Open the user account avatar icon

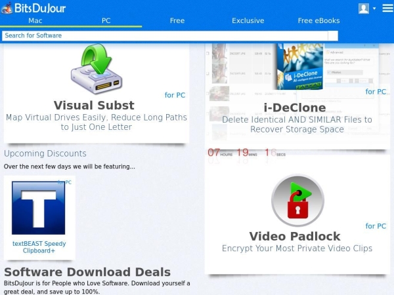[x=364, y=9]
